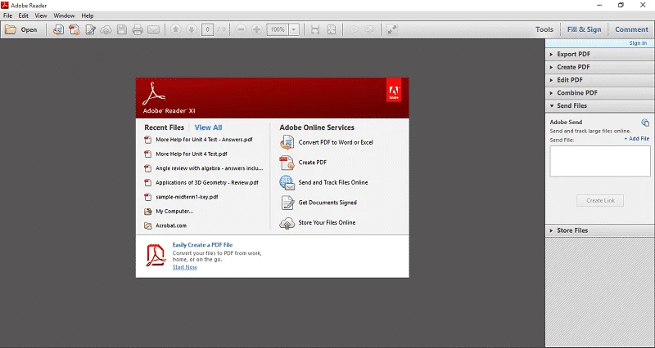
Task: Click the Adobe Send icon in panel
Action: click(x=644, y=123)
